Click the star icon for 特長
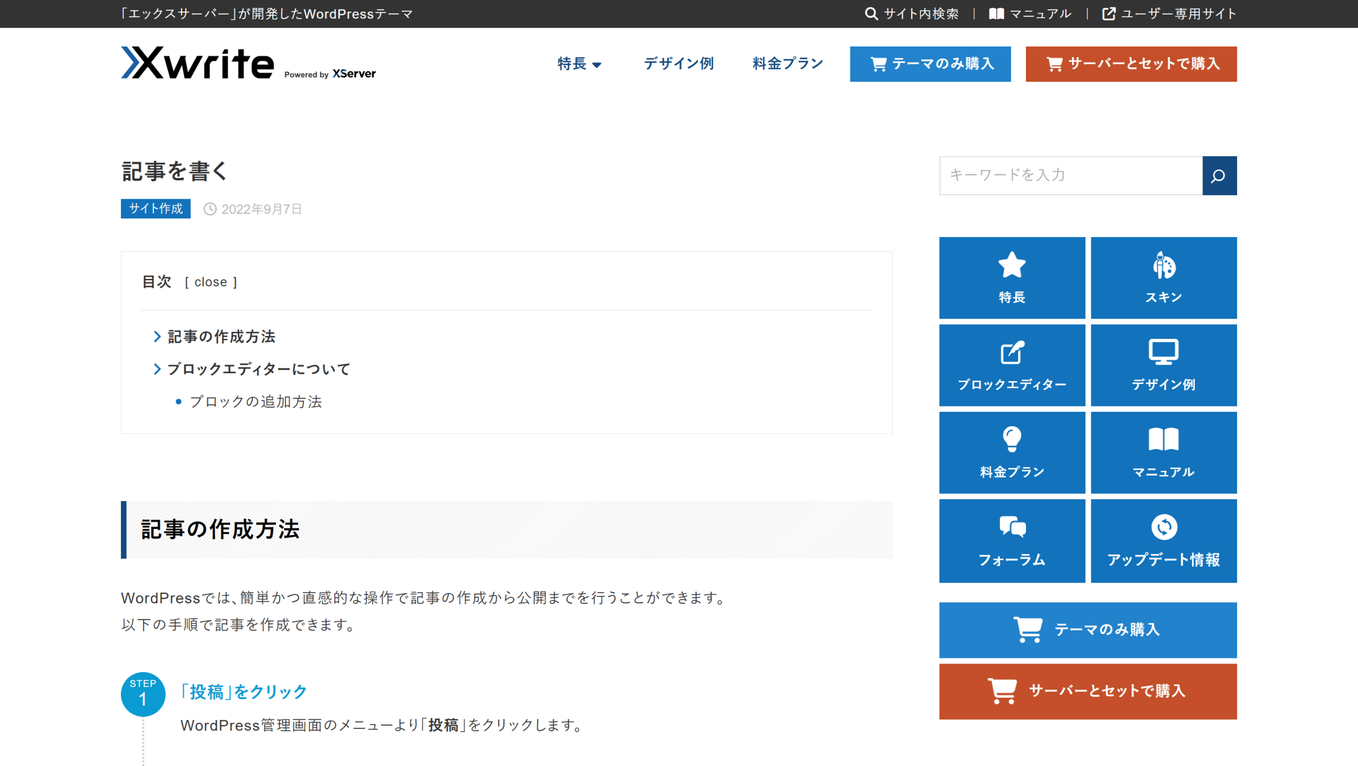1358x766 pixels. click(x=1012, y=265)
